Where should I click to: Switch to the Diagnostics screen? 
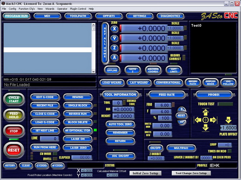click(x=170, y=16)
